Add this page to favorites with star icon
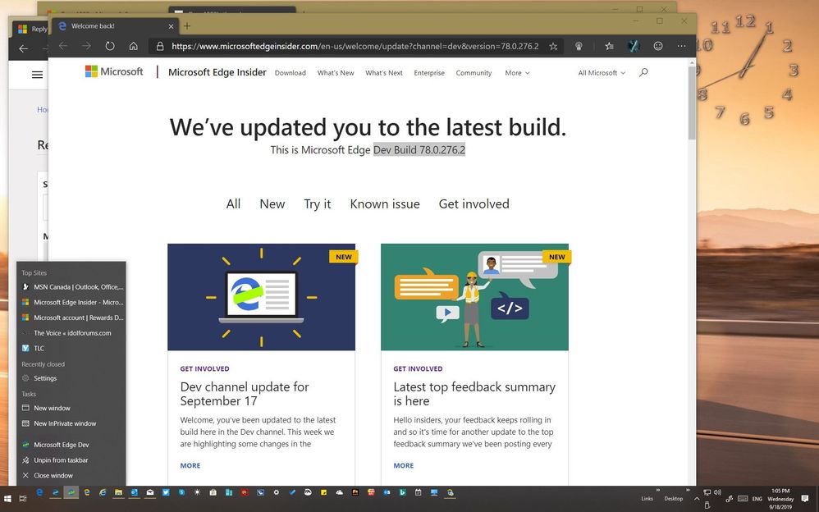This screenshot has width=819, height=512. (x=553, y=46)
